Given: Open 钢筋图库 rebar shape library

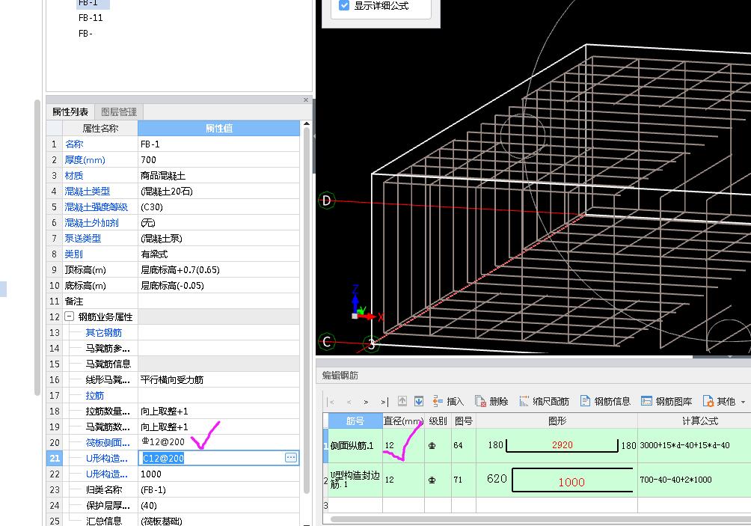Looking at the screenshot, I should [x=666, y=402].
